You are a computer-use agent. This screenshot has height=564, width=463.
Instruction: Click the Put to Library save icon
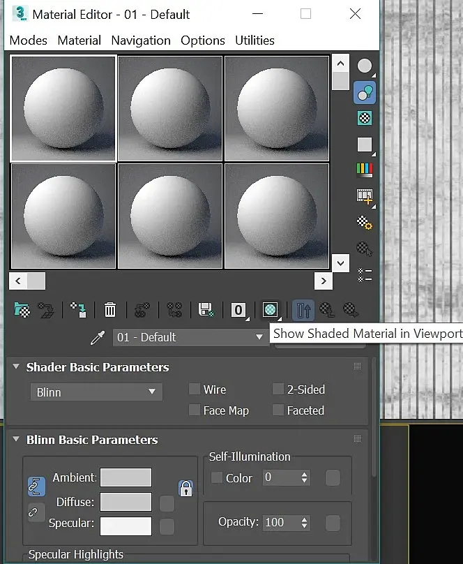tap(206, 310)
